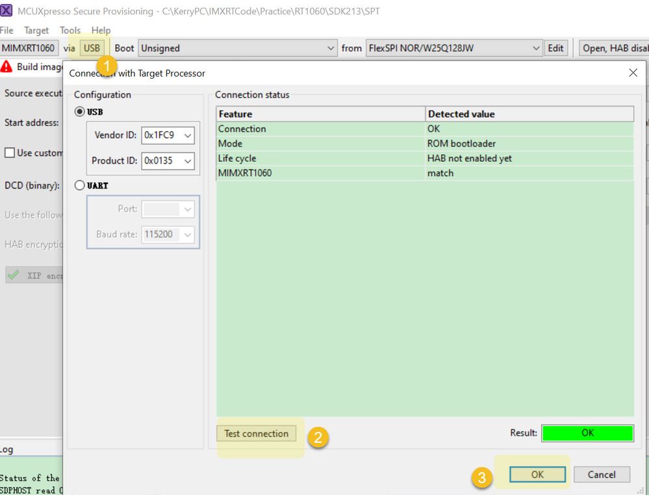649x495 pixels.
Task: Select the Mode row in status table
Action: pyautogui.click(x=425, y=144)
